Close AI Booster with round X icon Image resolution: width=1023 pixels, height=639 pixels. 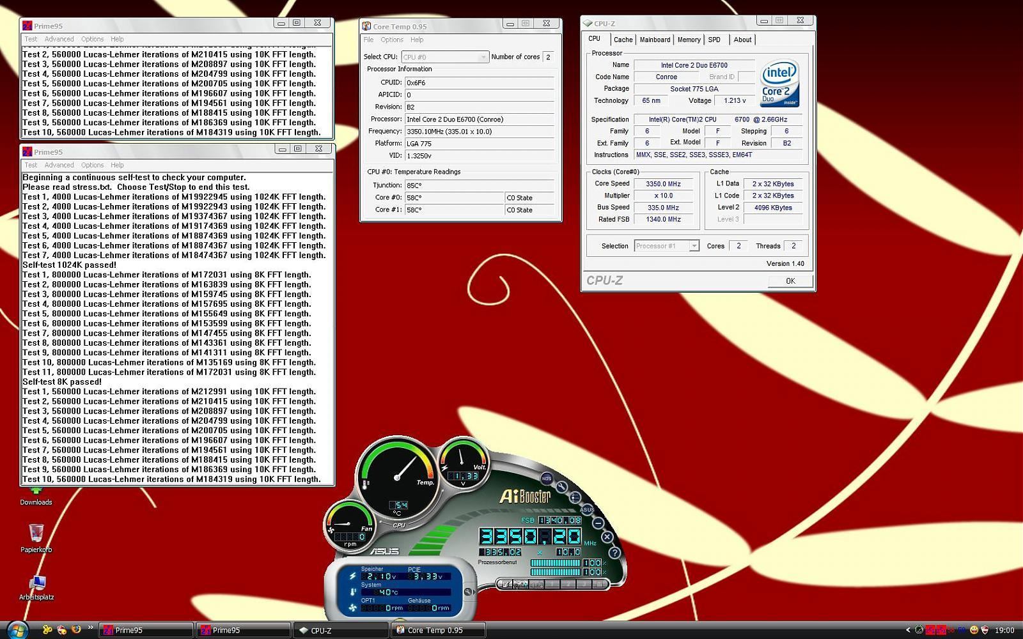607,537
